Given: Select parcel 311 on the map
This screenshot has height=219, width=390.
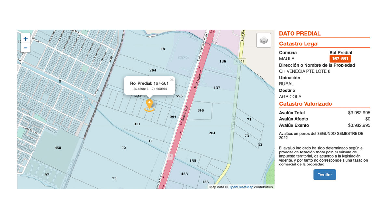Looking at the screenshot, I should tap(137, 124).
